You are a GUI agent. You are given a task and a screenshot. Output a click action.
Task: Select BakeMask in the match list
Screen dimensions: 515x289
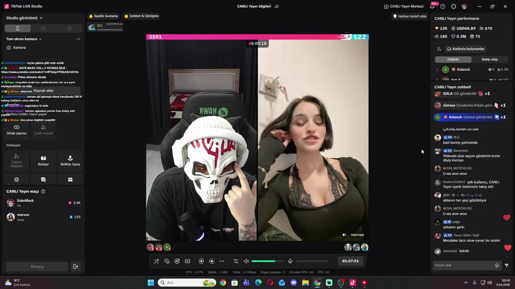click(43, 203)
